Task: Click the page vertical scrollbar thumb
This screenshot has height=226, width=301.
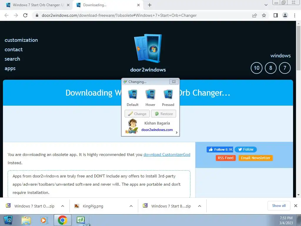Action: pyautogui.click(x=298, y=48)
